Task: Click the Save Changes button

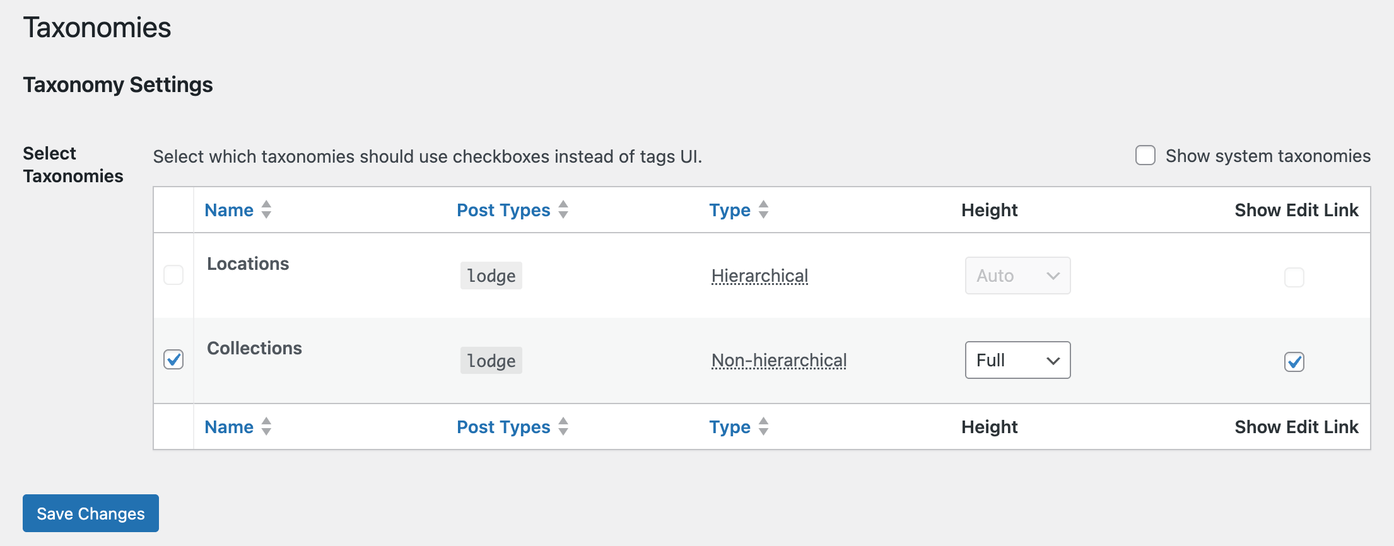Action: pyautogui.click(x=90, y=513)
